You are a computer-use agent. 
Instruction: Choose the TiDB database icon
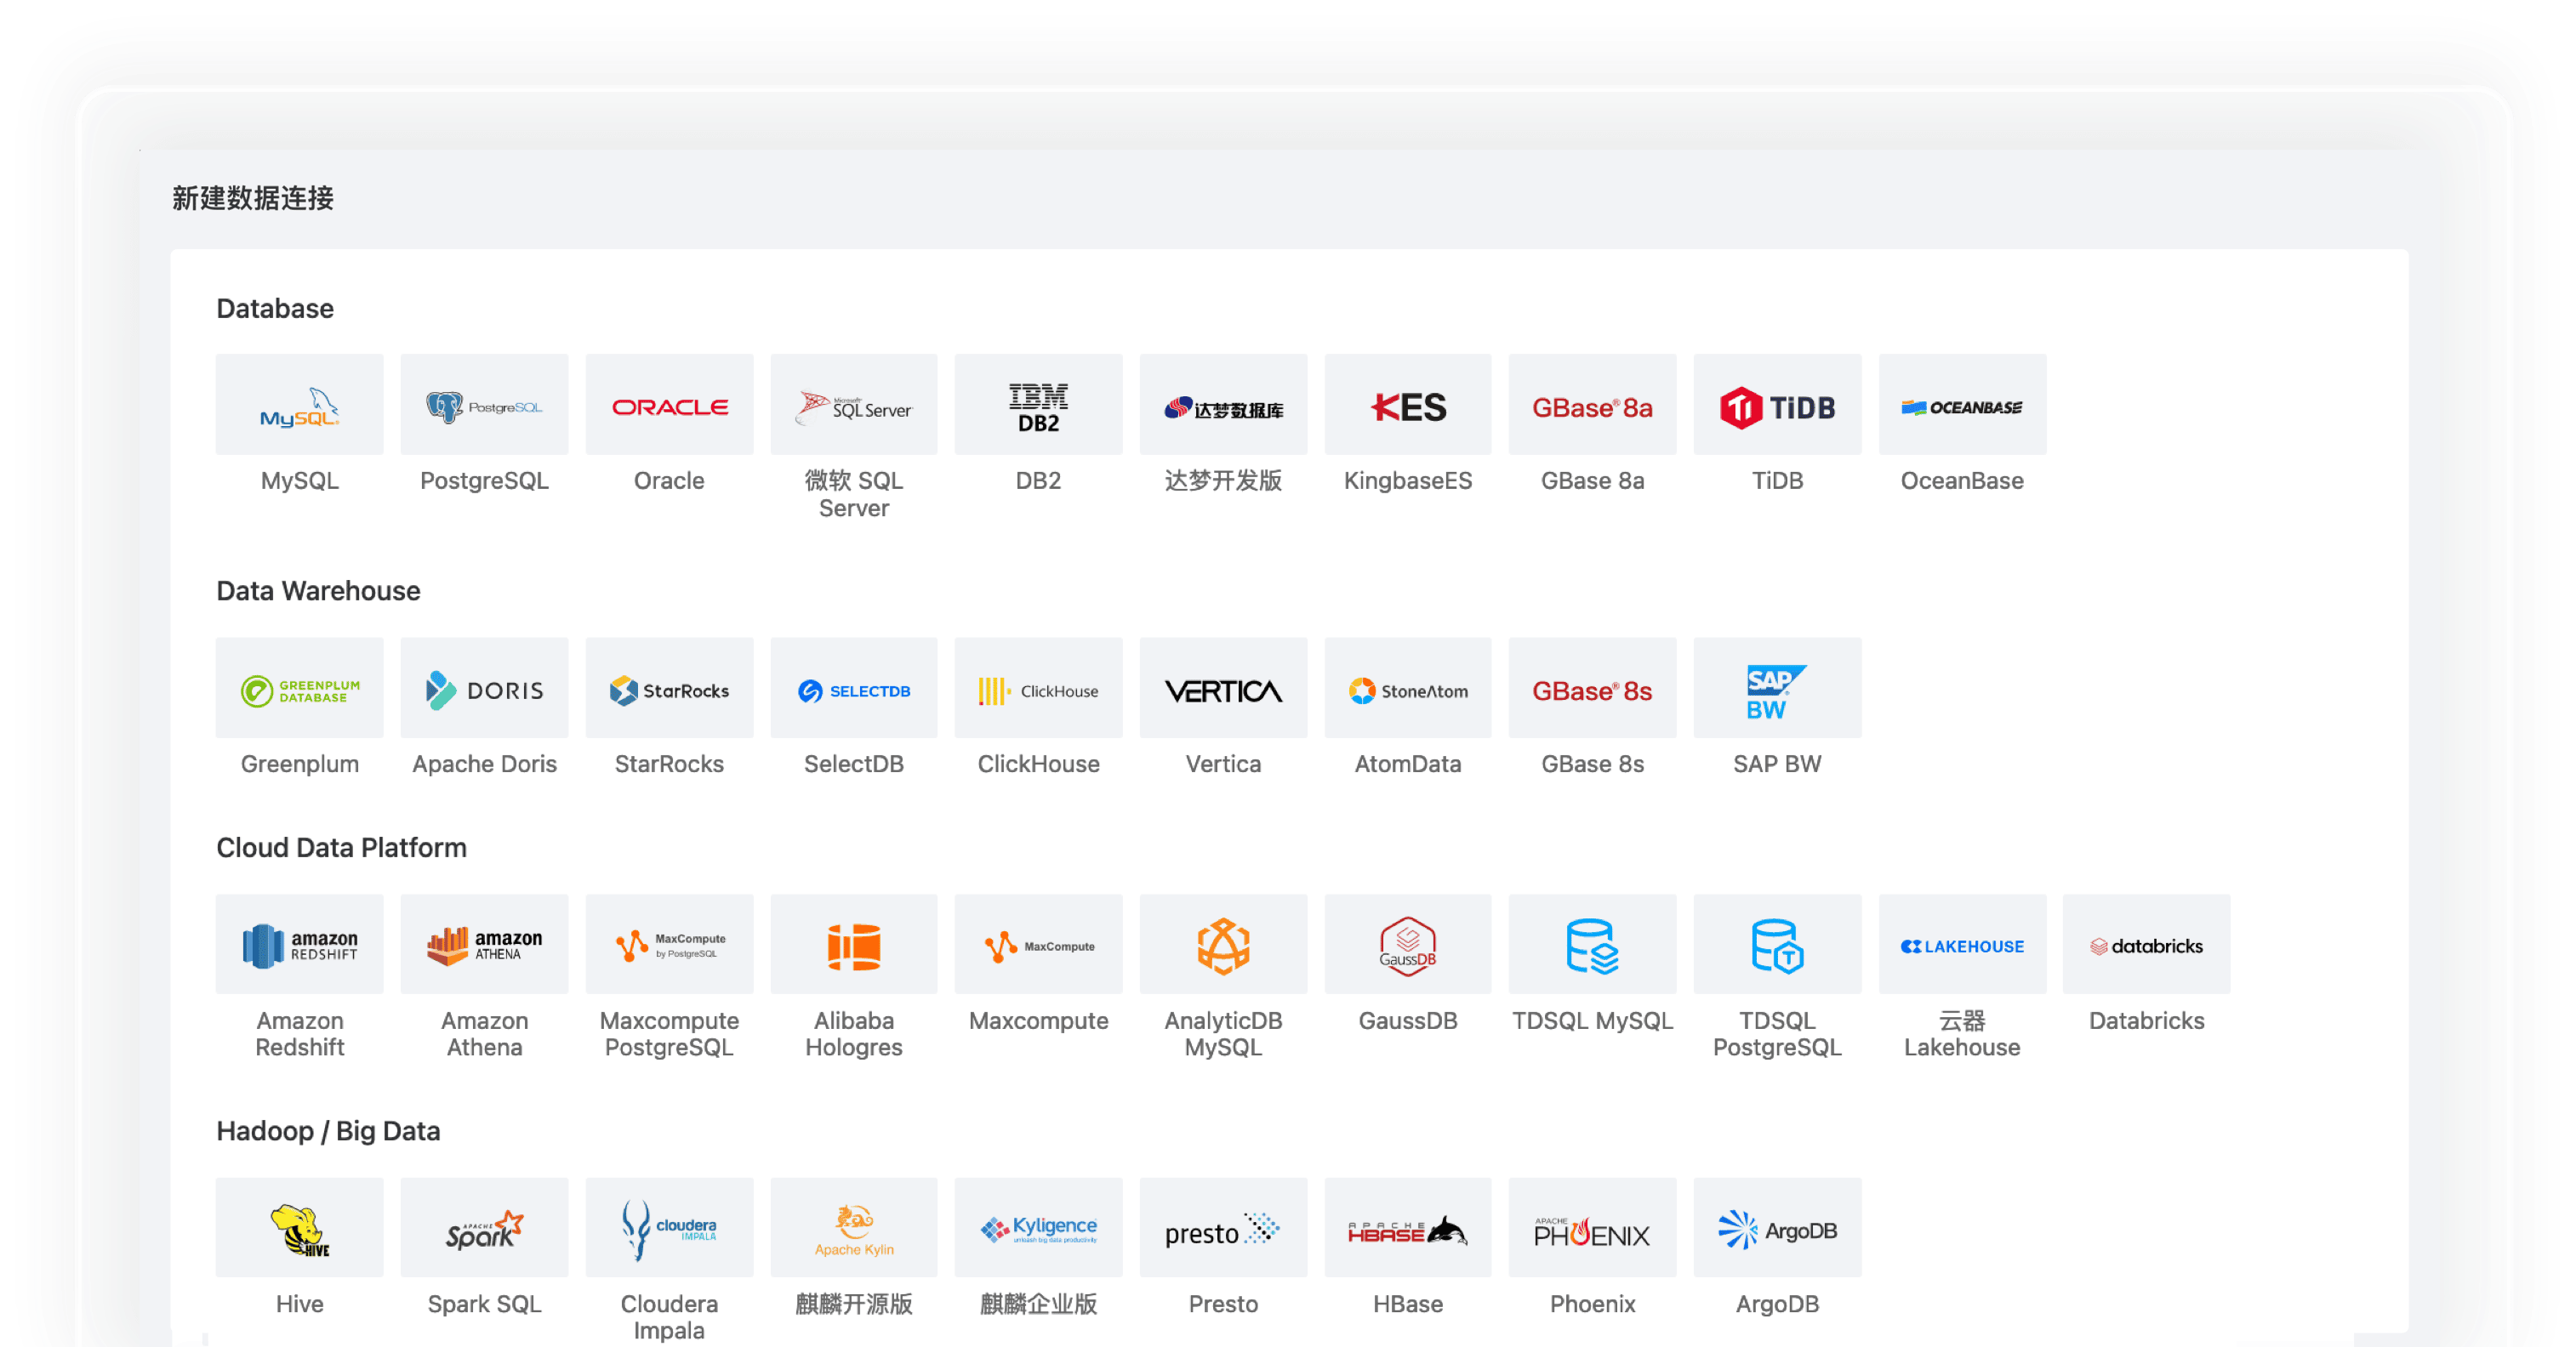pyautogui.click(x=1777, y=405)
